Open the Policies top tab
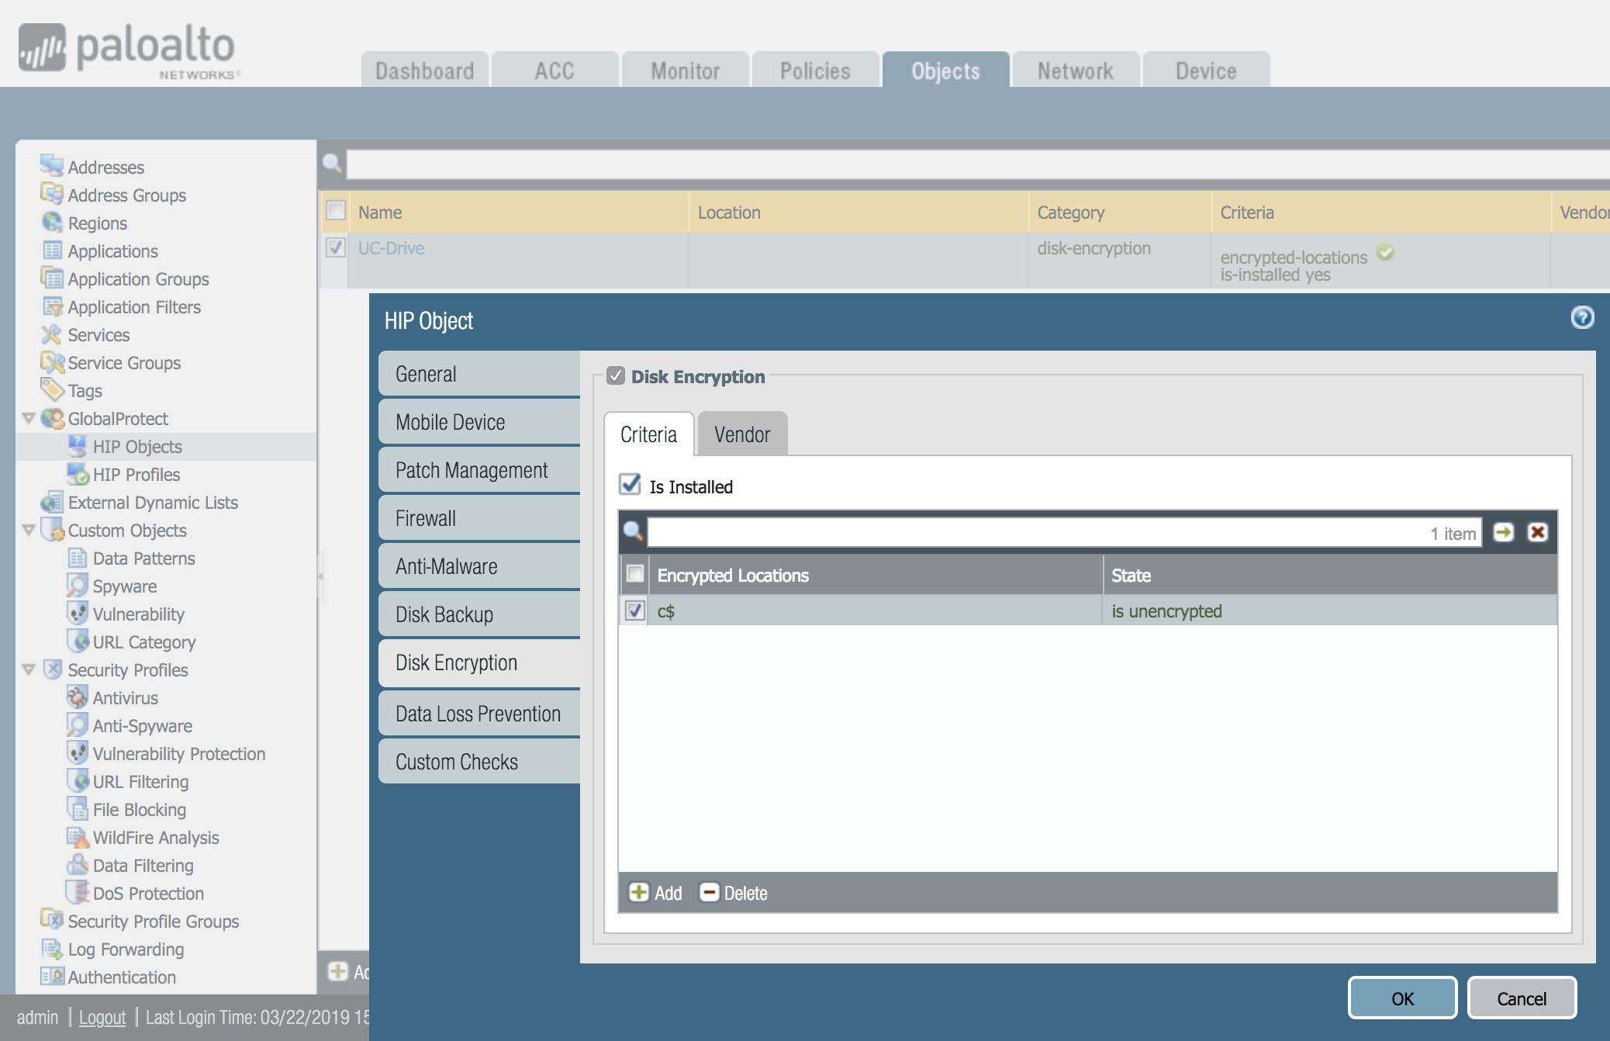The height and width of the screenshot is (1041, 1610). (x=815, y=71)
